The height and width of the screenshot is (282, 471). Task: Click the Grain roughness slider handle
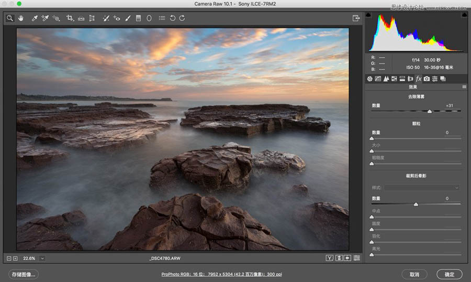[372, 164]
